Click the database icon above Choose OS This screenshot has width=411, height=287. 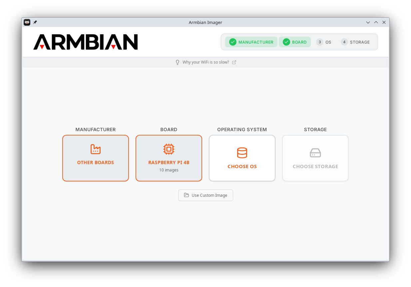(242, 153)
